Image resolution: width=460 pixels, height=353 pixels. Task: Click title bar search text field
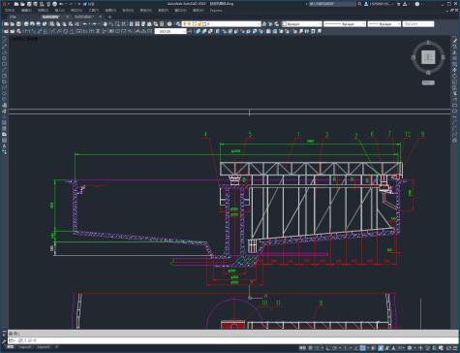pos(331,4)
